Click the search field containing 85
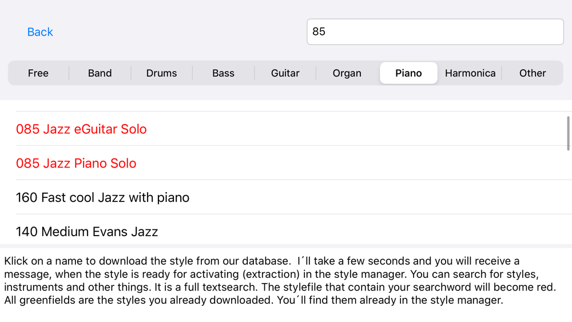572x322 pixels. tap(435, 31)
